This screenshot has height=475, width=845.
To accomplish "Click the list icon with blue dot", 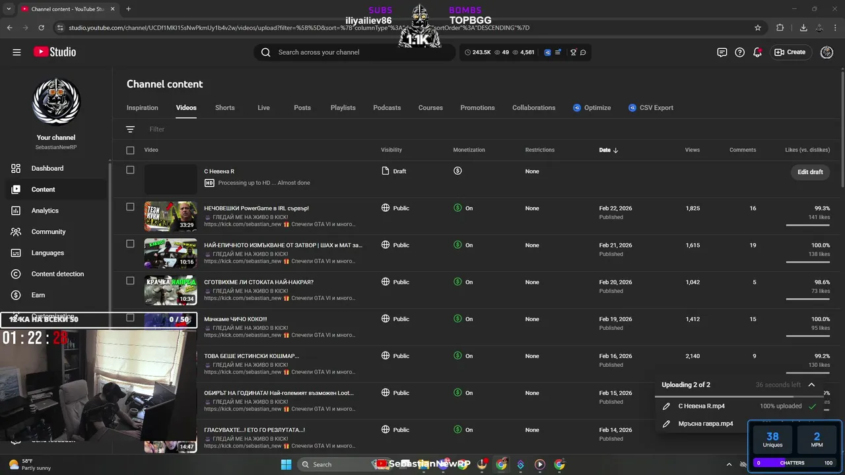I will (558, 52).
